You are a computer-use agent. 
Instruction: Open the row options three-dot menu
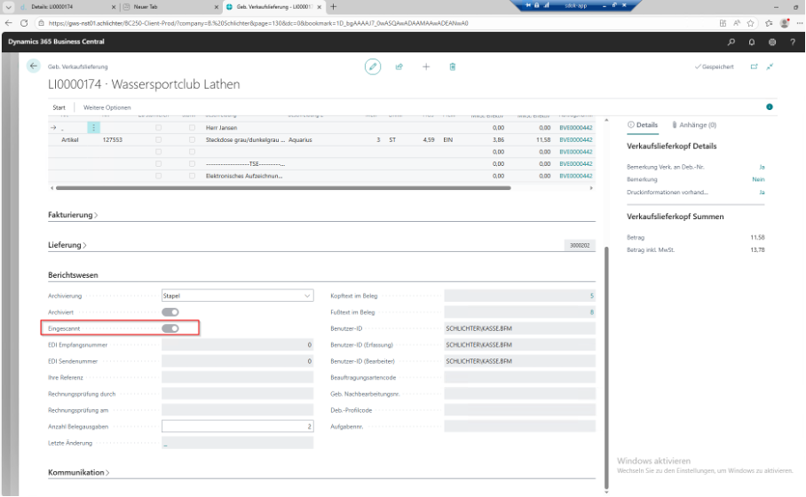(x=93, y=128)
